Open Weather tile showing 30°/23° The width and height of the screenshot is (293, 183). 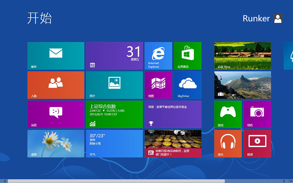coord(114,143)
